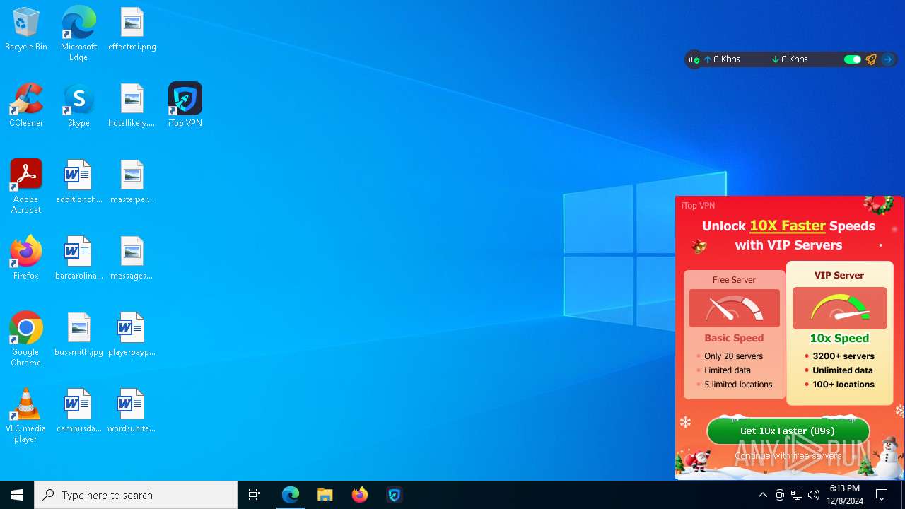
Task: Open Microsoft Edge from the taskbar
Action: click(291, 495)
